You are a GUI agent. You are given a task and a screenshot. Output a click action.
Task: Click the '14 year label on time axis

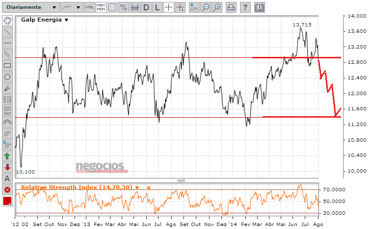pos(233,224)
